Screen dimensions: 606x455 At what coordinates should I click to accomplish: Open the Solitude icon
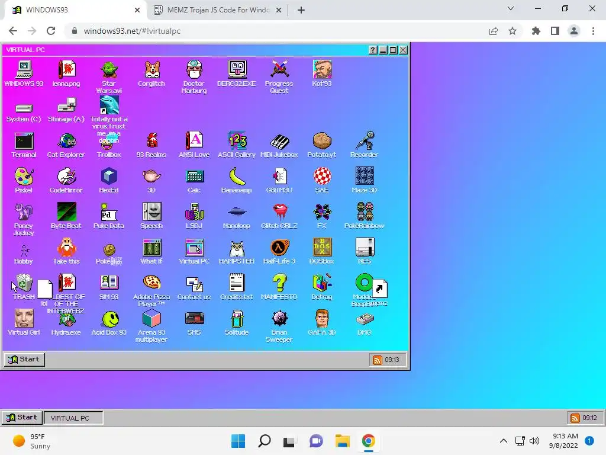[237, 319]
